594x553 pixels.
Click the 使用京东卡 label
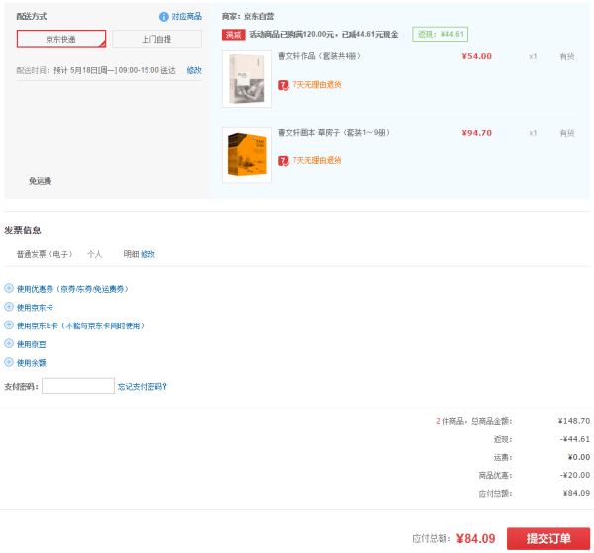tap(35, 308)
